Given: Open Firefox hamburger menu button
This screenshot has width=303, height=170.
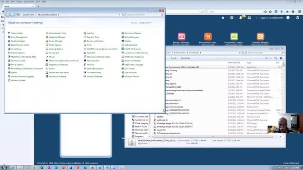Looking at the screenshot, I should (x=300, y=12).
